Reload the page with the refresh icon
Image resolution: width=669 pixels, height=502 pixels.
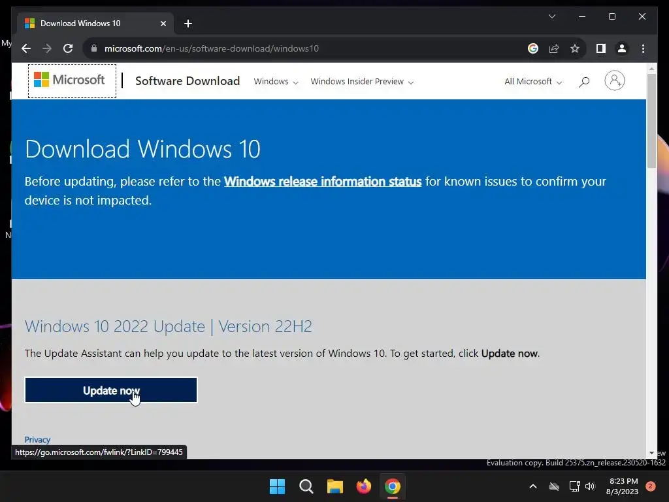(x=68, y=48)
